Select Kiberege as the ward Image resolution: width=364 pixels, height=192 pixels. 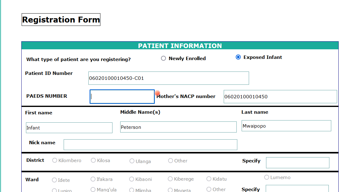170,179
